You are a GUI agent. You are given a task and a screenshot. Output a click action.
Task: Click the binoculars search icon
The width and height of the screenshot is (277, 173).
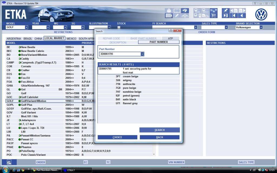point(185,11)
